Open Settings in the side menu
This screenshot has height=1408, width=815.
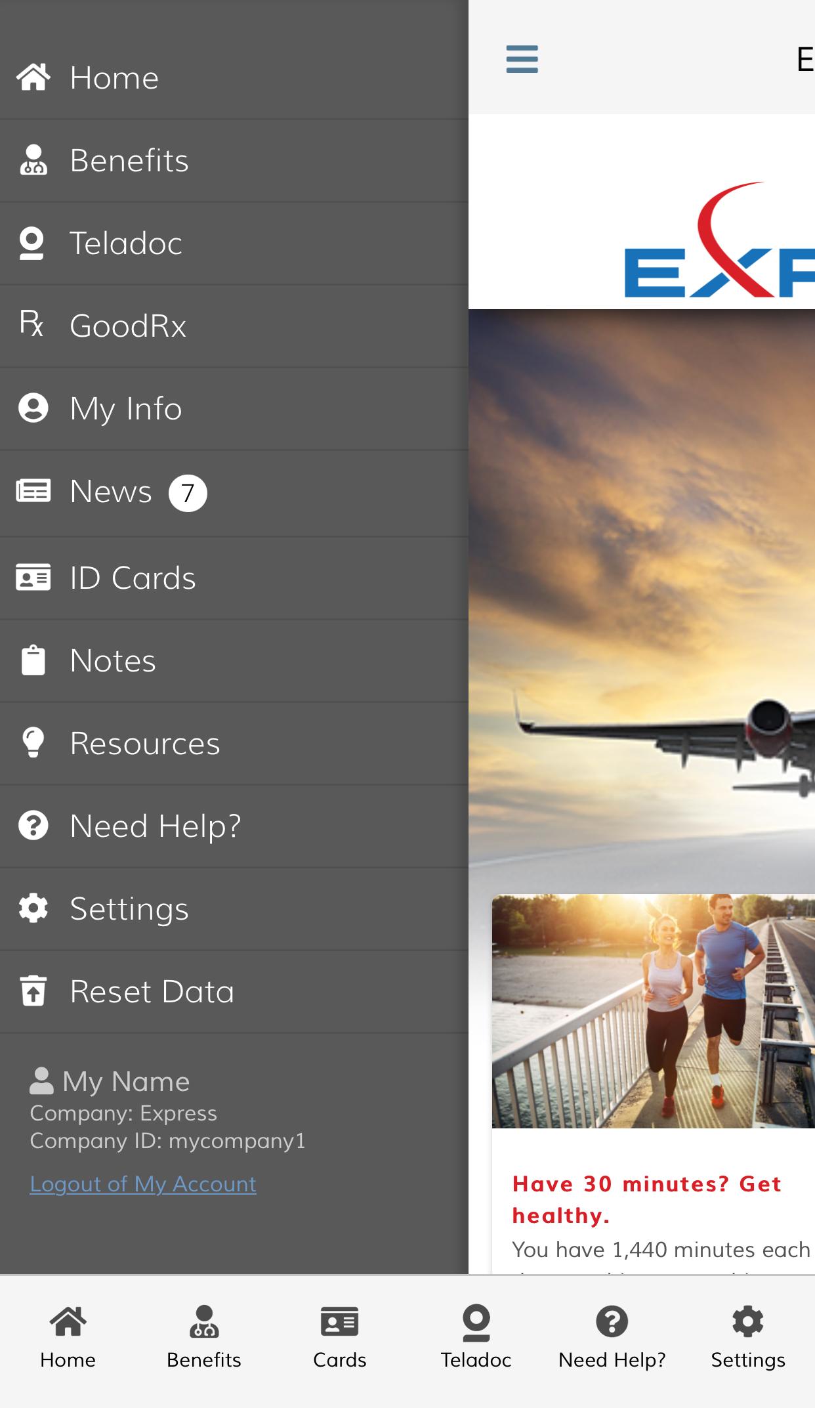(129, 909)
